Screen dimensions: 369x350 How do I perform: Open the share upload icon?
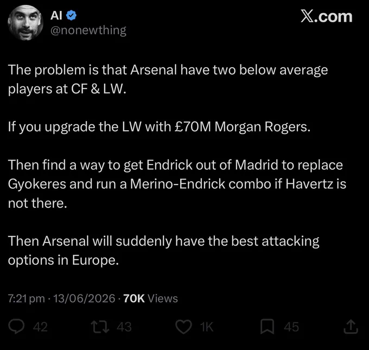351,327
